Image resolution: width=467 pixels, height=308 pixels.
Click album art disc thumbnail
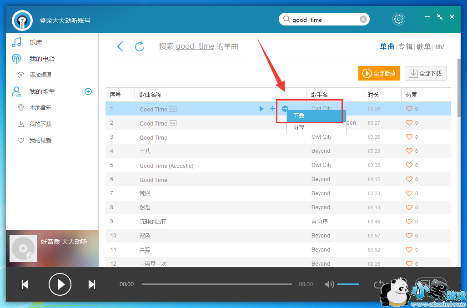(x=23, y=248)
